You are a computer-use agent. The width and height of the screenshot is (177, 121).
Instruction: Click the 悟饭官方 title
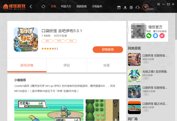click(155, 27)
